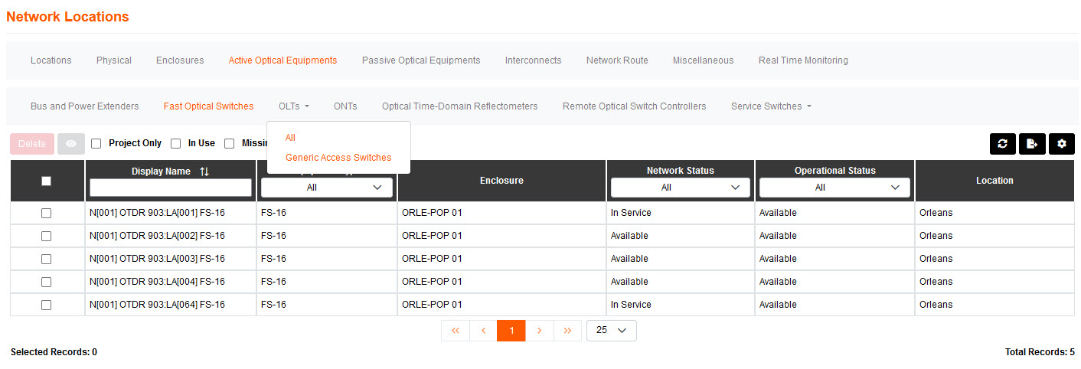
Task: Toggle the header select-all checkbox
Action: [x=46, y=181]
